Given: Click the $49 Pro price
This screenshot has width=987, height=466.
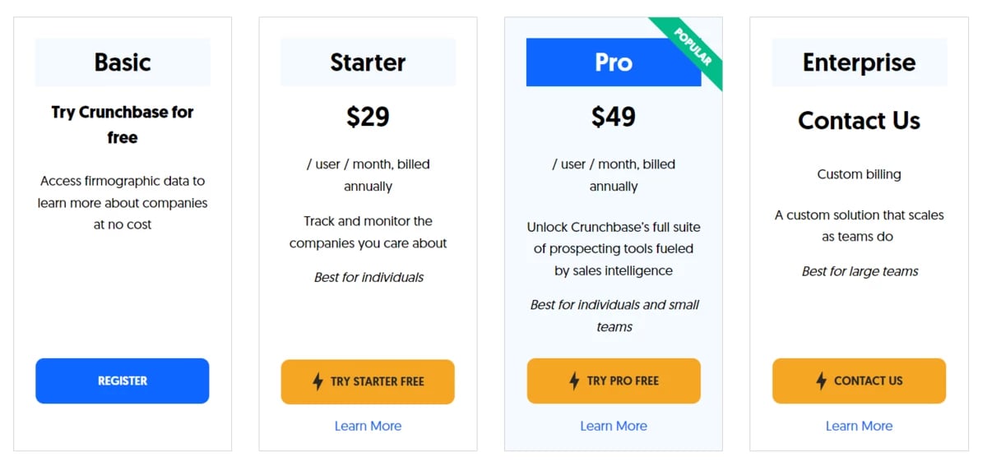Looking at the screenshot, I should 614,117.
